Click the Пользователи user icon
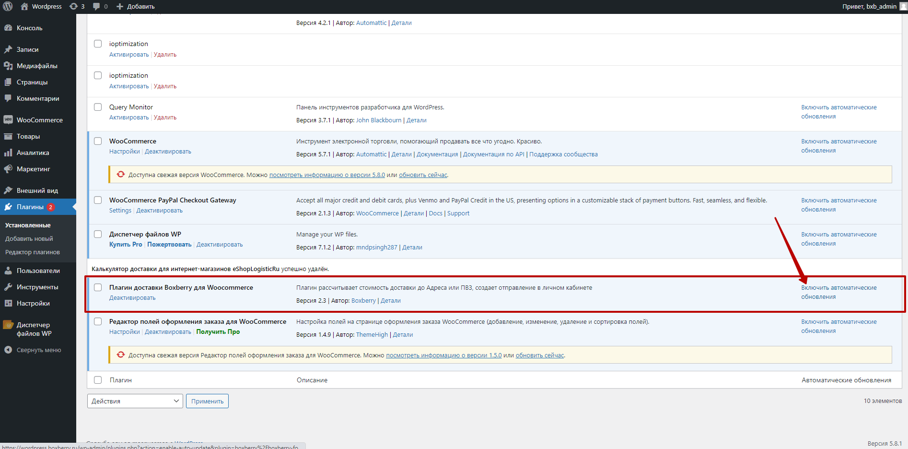 (8, 271)
